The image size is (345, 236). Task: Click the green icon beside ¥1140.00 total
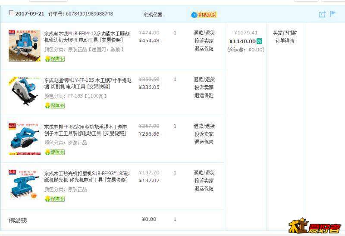(259, 41)
